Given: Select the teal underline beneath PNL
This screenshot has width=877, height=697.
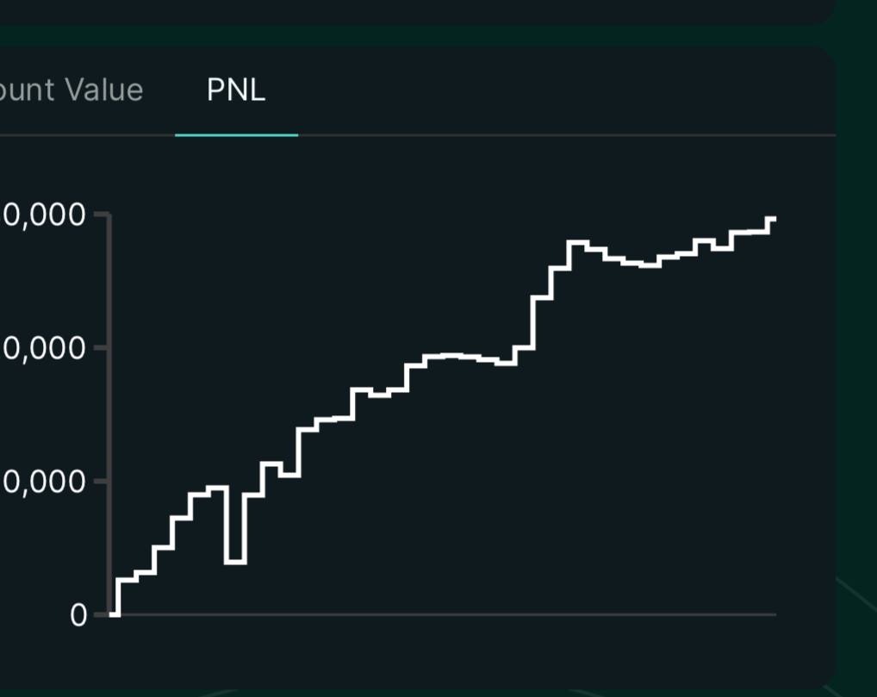Looking at the screenshot, I should 237,134.
